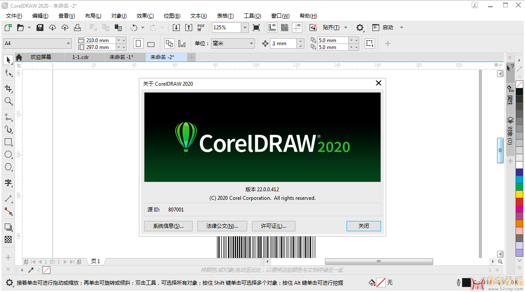Click the Print icon in toolbar
The height and width of the screenshot is (292, 525).
point(77,28)
